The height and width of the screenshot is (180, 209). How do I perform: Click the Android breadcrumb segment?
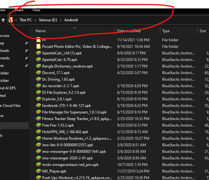point(71,20)
